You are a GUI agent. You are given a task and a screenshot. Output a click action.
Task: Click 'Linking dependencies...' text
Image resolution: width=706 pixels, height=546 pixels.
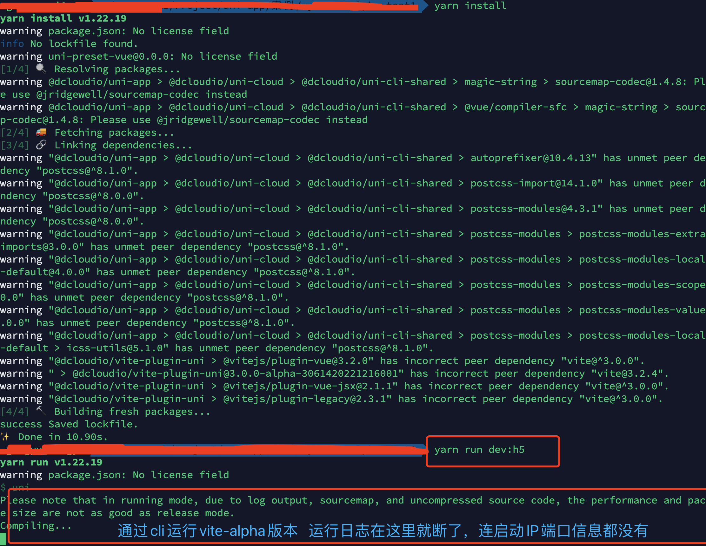pyautogui.click(x=123, y=145)
